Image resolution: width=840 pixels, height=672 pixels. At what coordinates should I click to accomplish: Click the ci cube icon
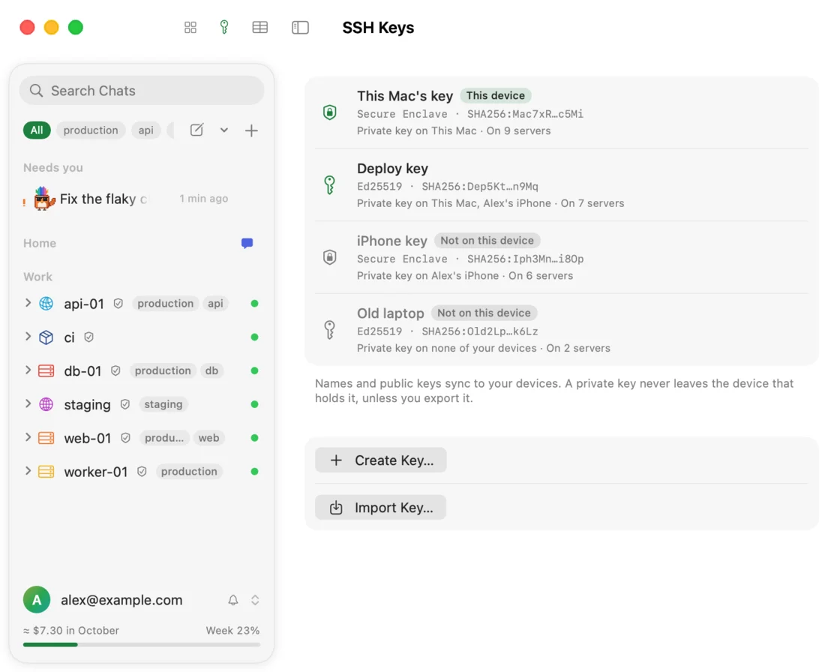[x=46, y=337]
